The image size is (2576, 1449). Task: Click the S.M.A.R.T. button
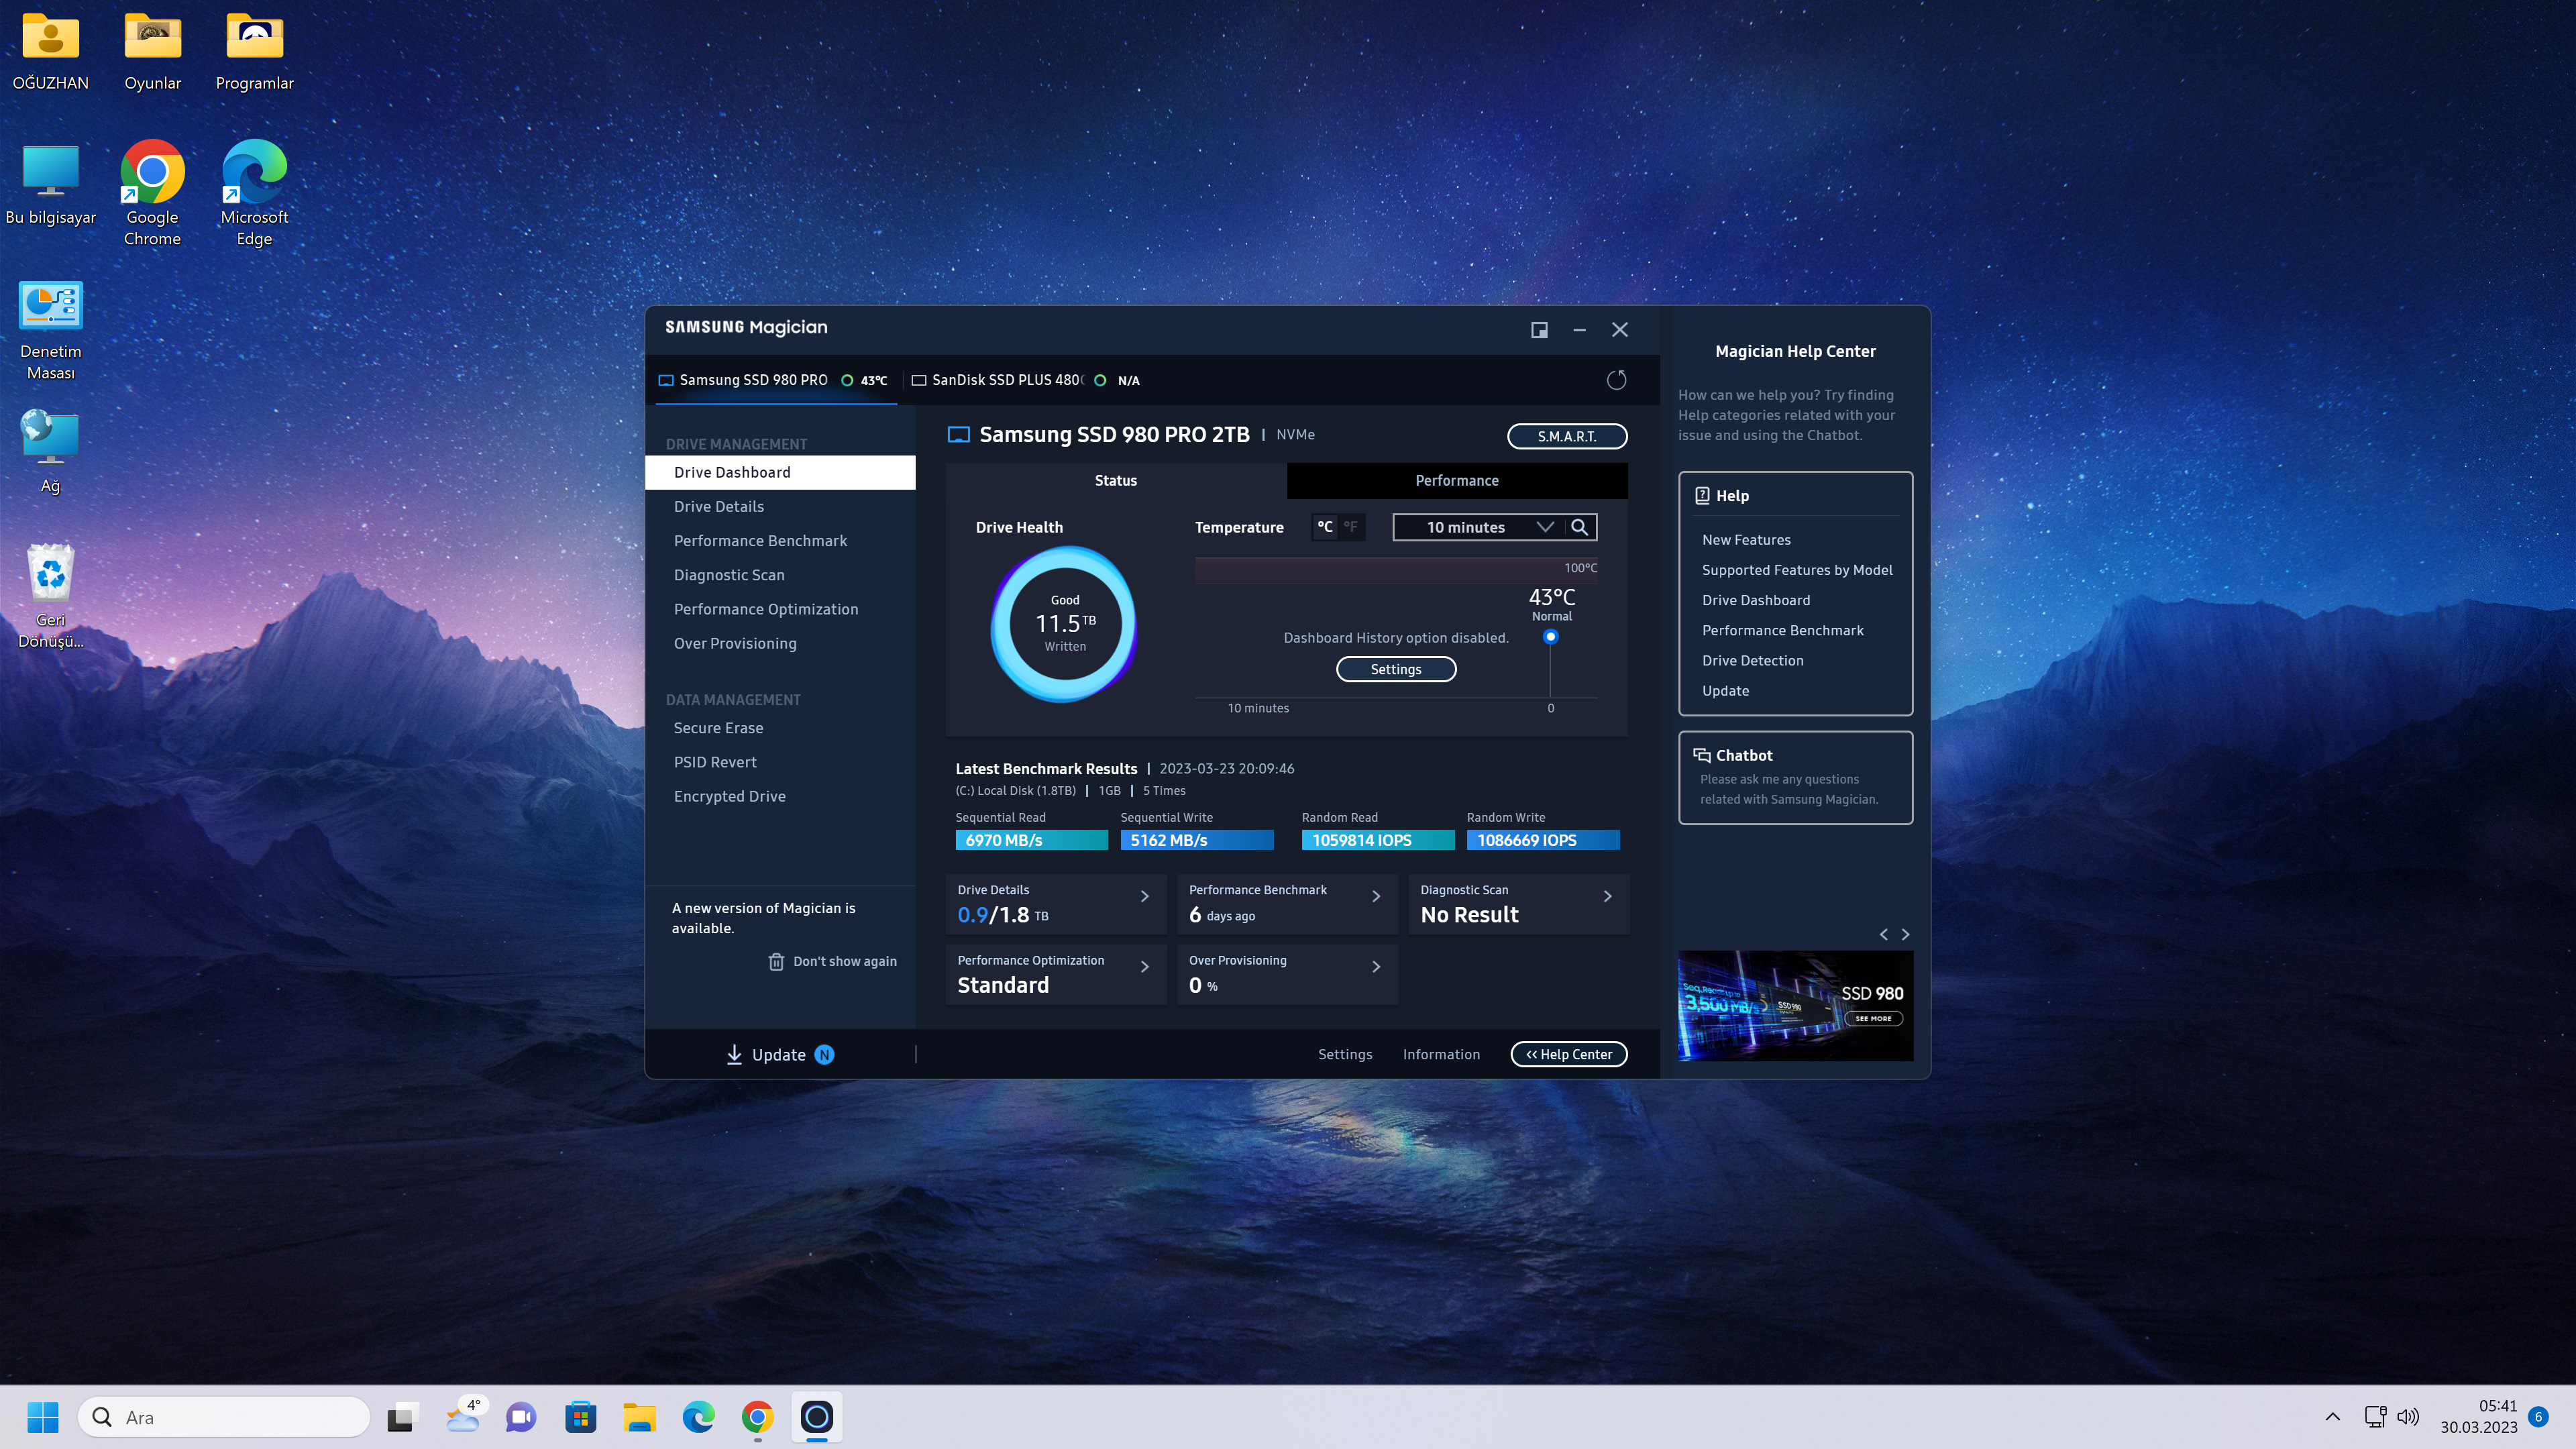tap(1567, 436)
